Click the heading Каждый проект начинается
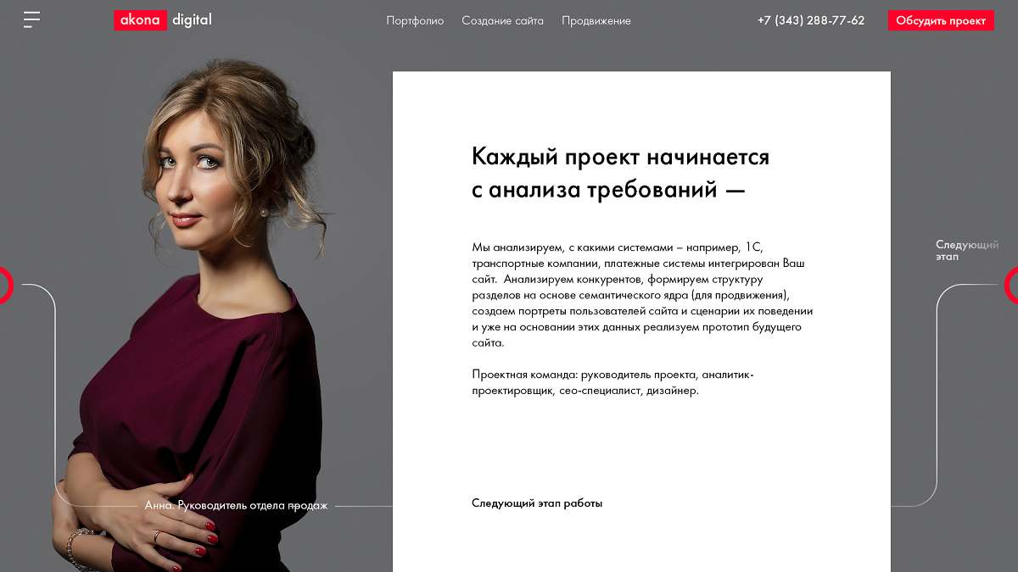Viewport: 1018px width, 572px height. pos(620,157)
